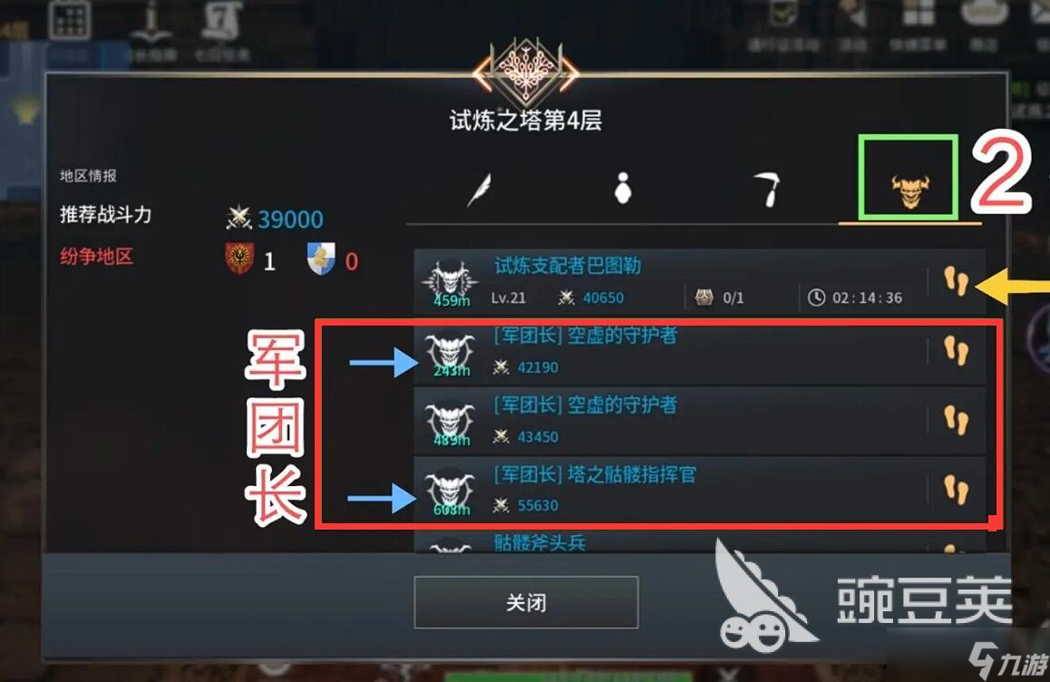Click the blue-white faction shield emblem
This screenshot has width=1050, height=682.
(x=321, y=258)
